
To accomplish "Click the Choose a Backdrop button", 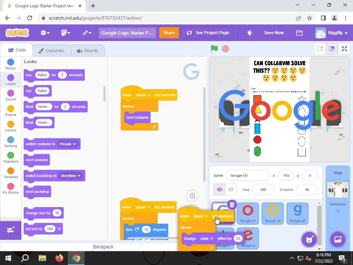I will coord(338,239).
